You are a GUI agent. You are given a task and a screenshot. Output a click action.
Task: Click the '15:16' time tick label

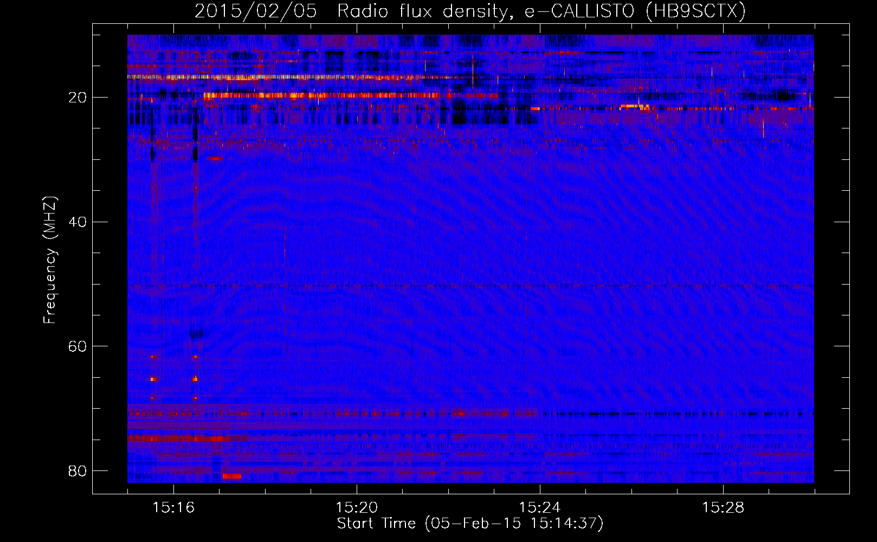[173, 508]
